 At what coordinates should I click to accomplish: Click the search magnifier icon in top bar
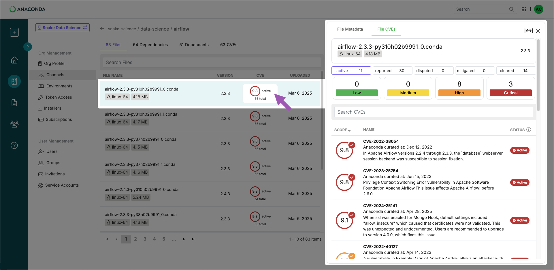click(x=511, y=9)
